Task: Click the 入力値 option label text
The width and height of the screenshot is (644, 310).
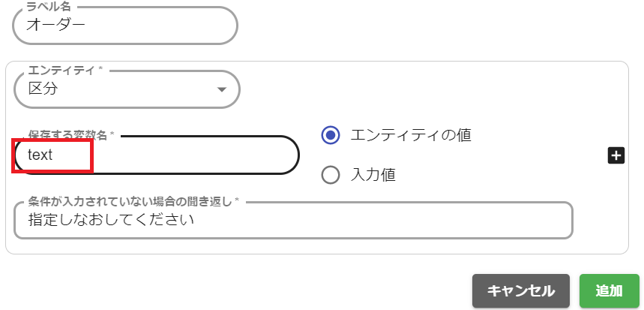Action: [373, 175]
